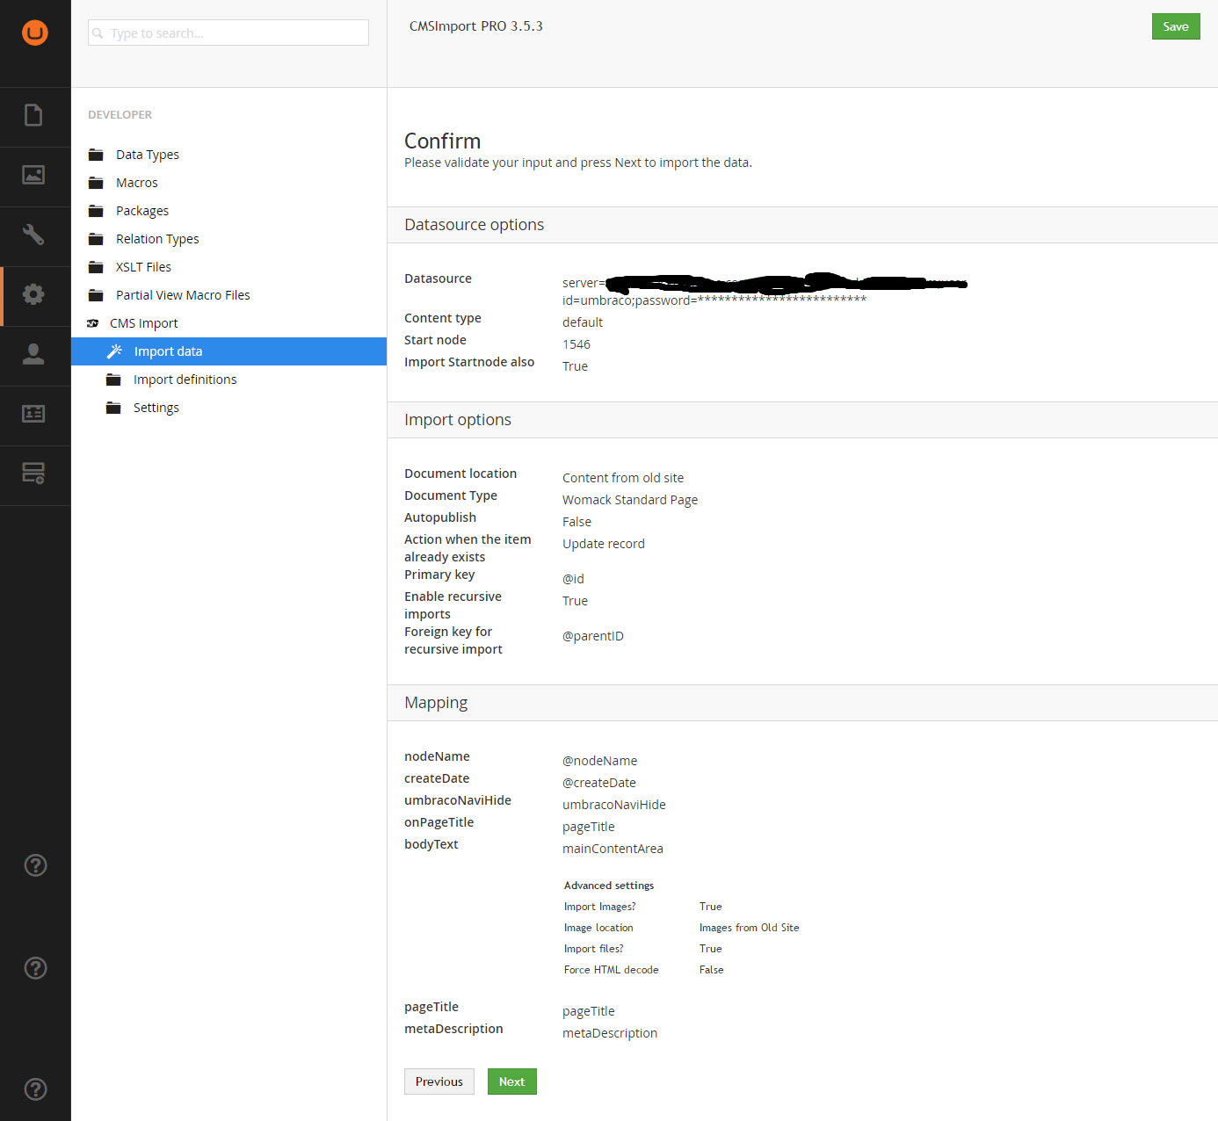Click the middle help question-mark icon
The image size is (1218, 1121).
coord(35,968)
